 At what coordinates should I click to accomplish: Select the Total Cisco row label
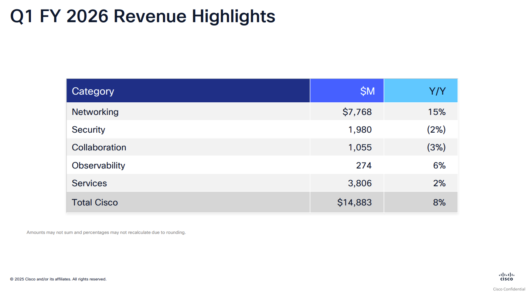[x=95, y=202]
